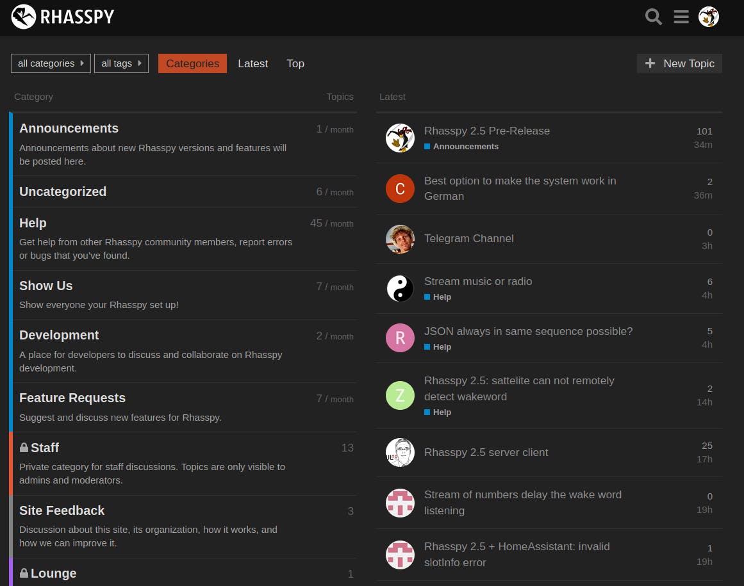Open topic Best option to make system work in German
Viewport: 744px width, 586px height.
520,188
